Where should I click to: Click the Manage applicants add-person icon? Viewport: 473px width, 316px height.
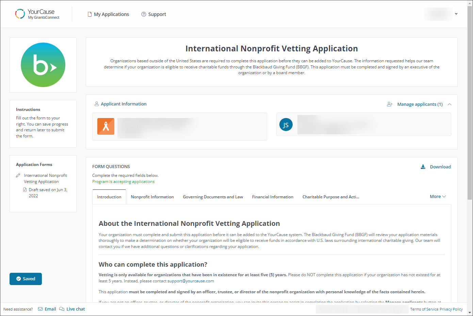(390, 104)
